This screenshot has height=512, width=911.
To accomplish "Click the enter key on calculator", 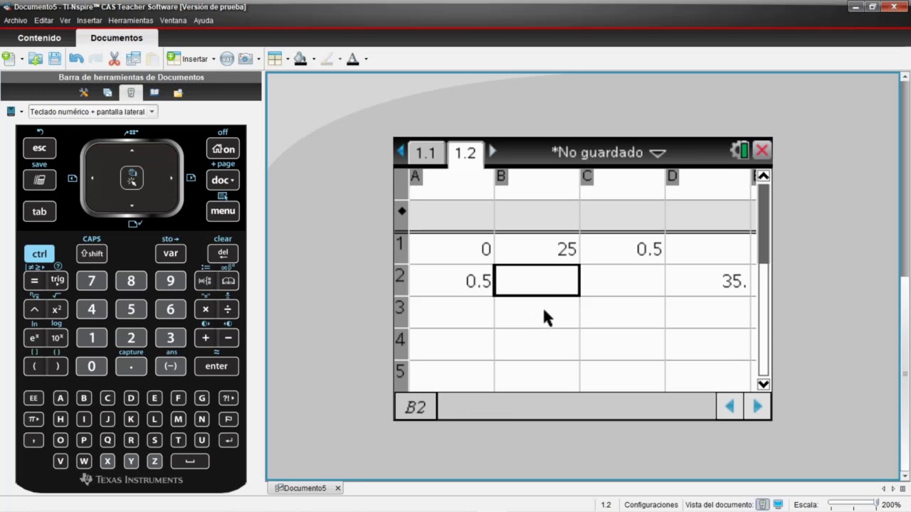I will [x=216, y=366].
